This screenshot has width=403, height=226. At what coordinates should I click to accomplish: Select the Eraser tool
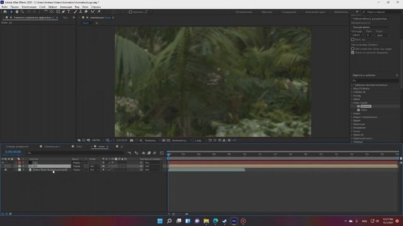86,12
